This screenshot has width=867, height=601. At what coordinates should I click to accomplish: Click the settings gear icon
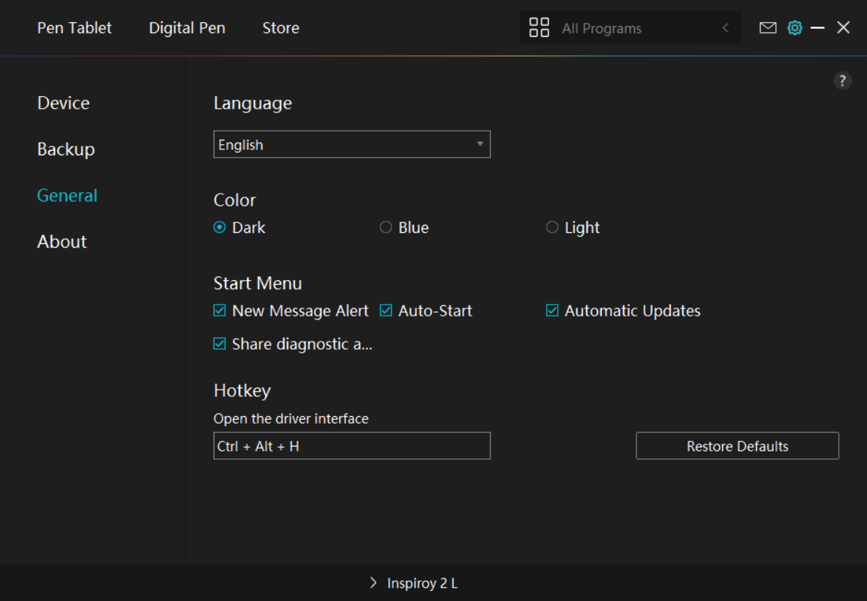(795, 28)
